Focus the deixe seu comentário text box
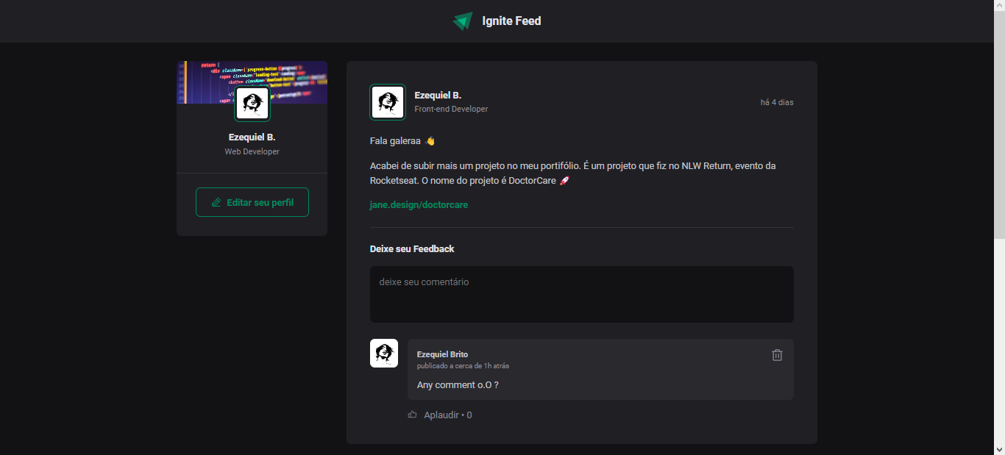Screen dimensions: 1005x455 [581, 294]
